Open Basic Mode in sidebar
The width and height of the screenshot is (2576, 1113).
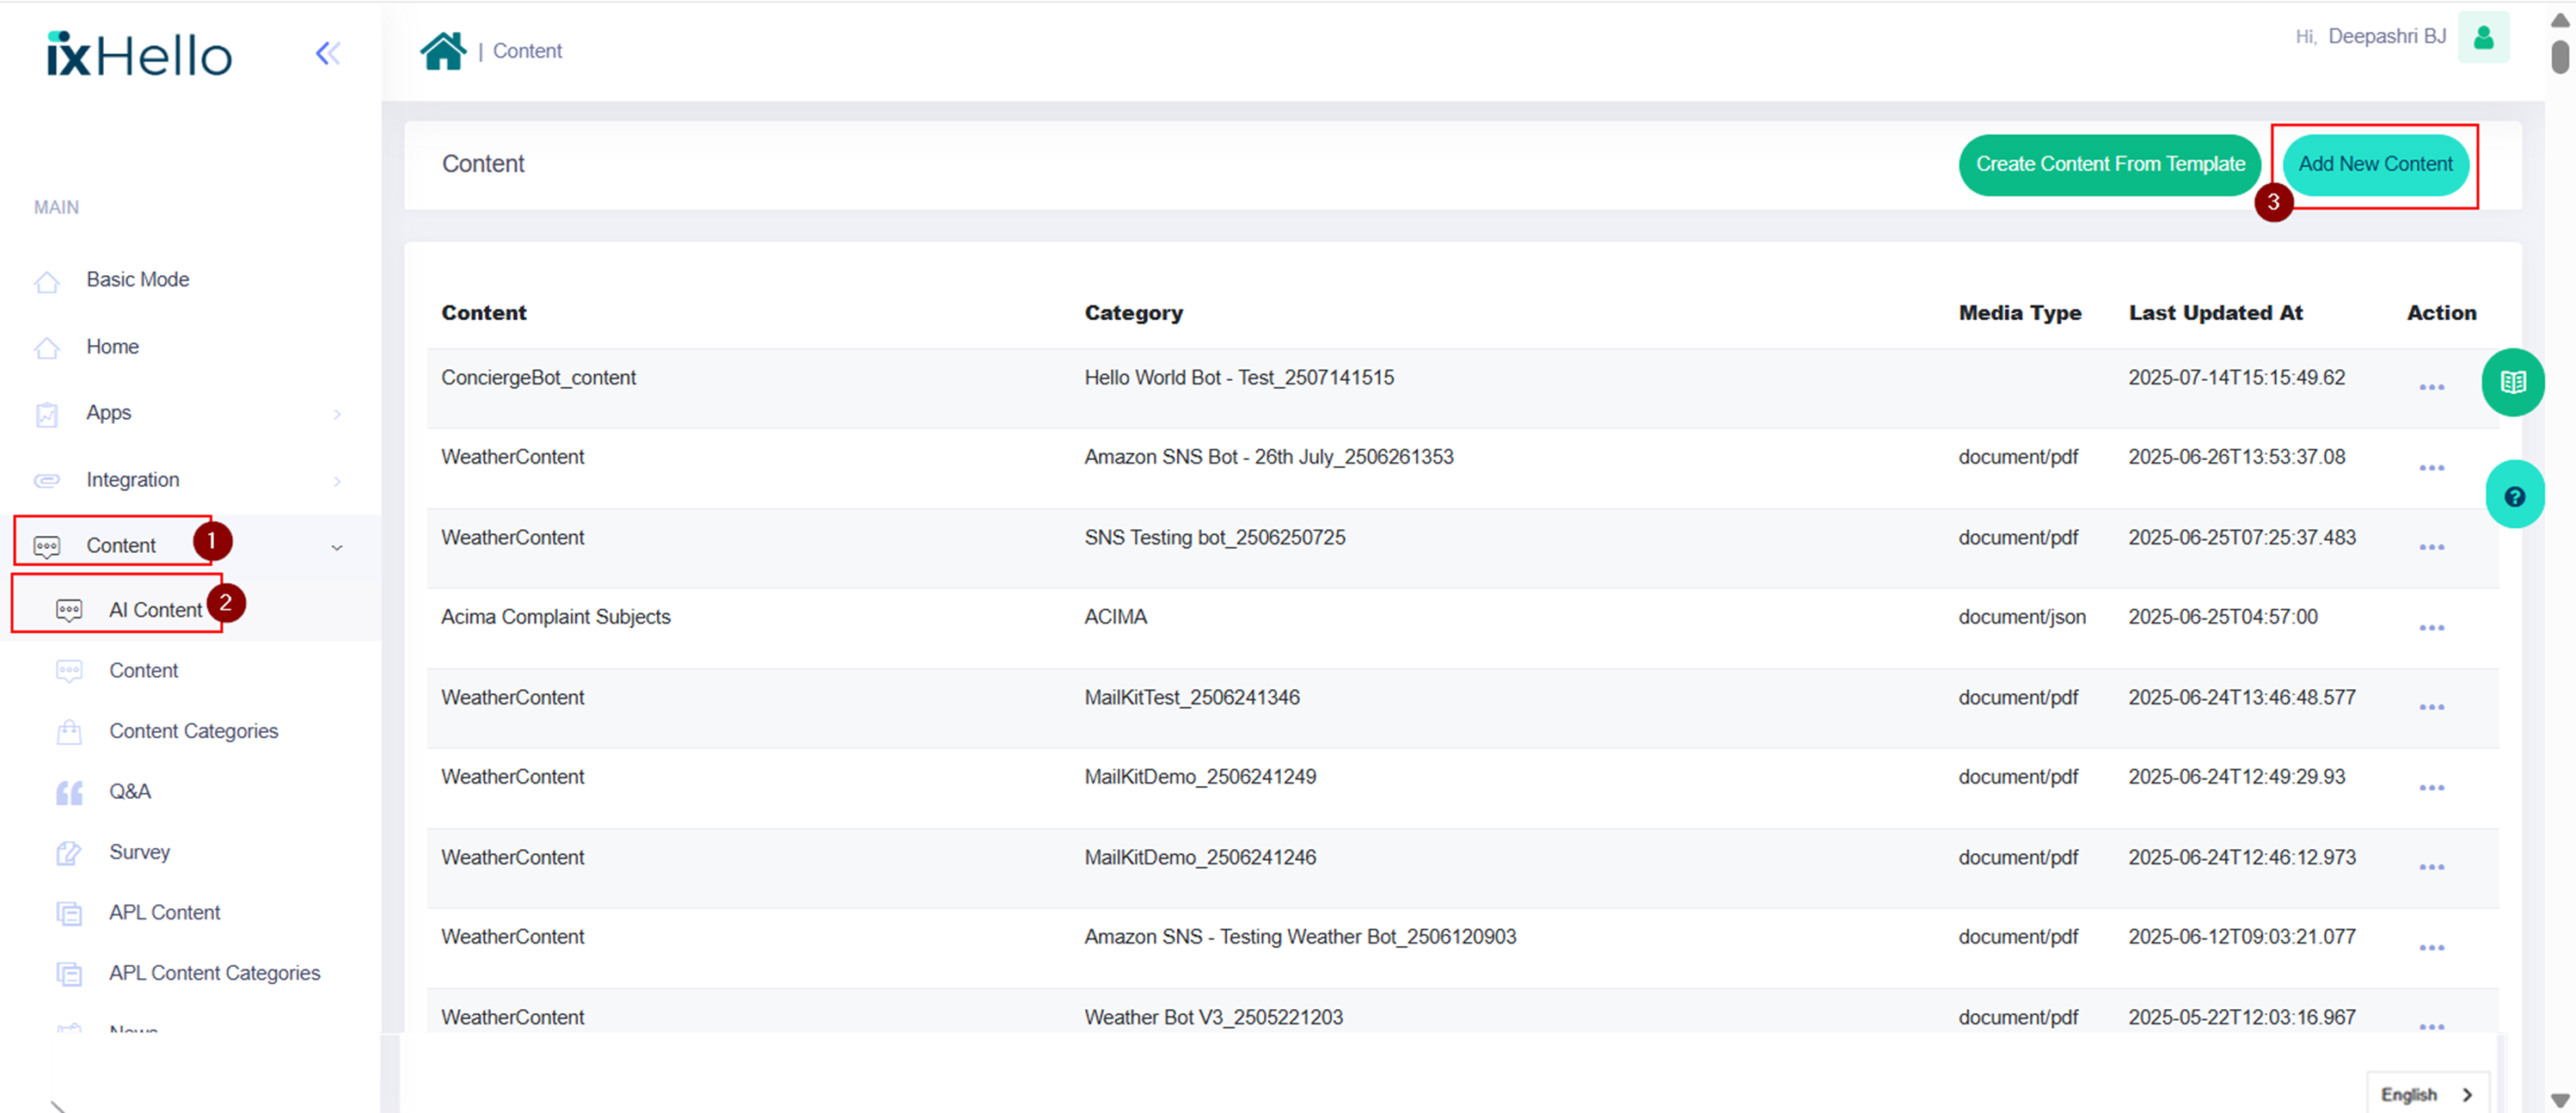pos(138,280)
